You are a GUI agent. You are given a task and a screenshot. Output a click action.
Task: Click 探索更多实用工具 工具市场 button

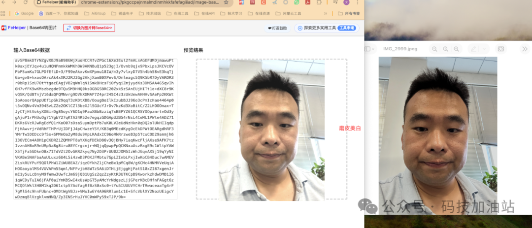pos(327,28)
